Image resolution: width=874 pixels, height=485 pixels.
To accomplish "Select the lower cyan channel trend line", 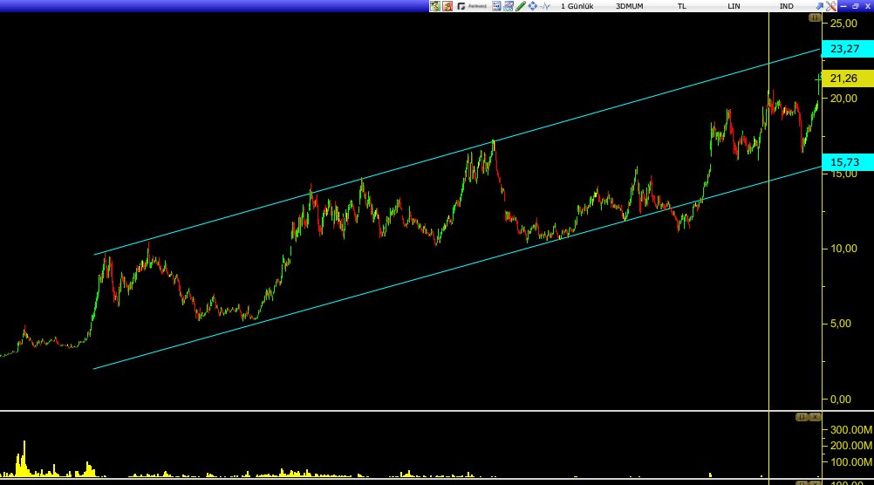I will [x=457, y=268].
